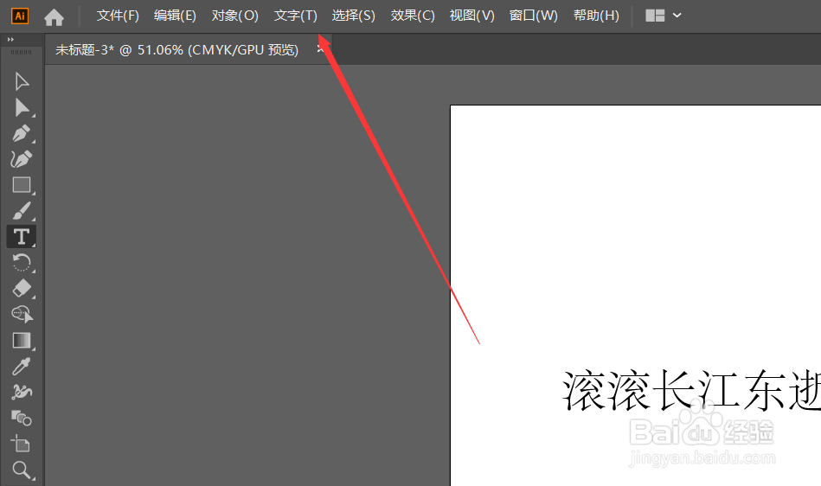Select the Gradient tool
821x486 pixels.
[x=22, y=341]
